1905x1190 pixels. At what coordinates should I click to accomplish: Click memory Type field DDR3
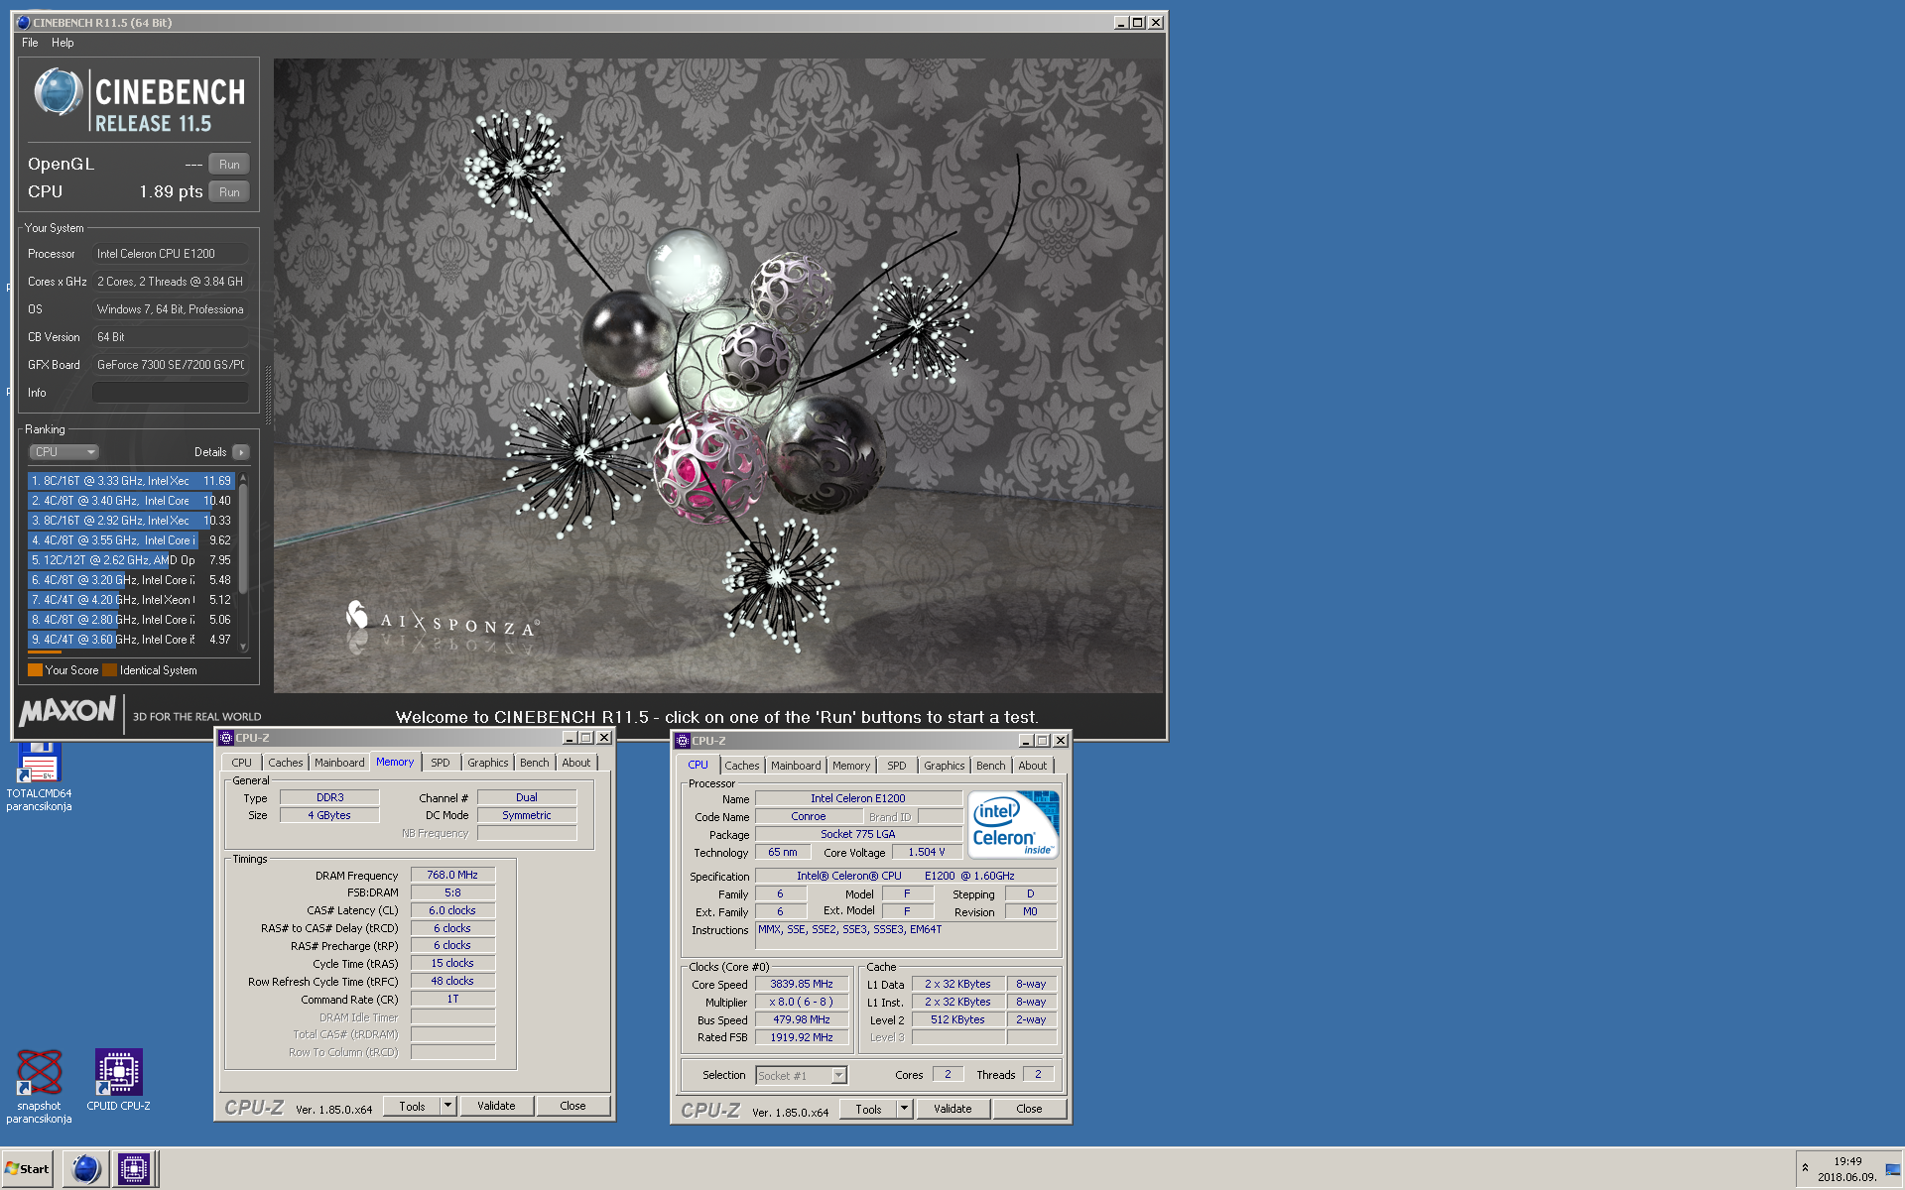(x=329, y=797)
